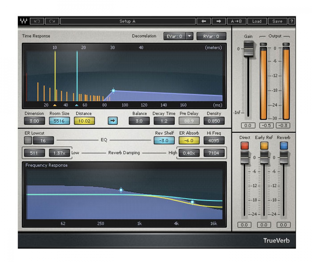Screen dimensions: 312x262
Task: Grab the left handle on Frequency Response curve
Action: click(121, 190)
